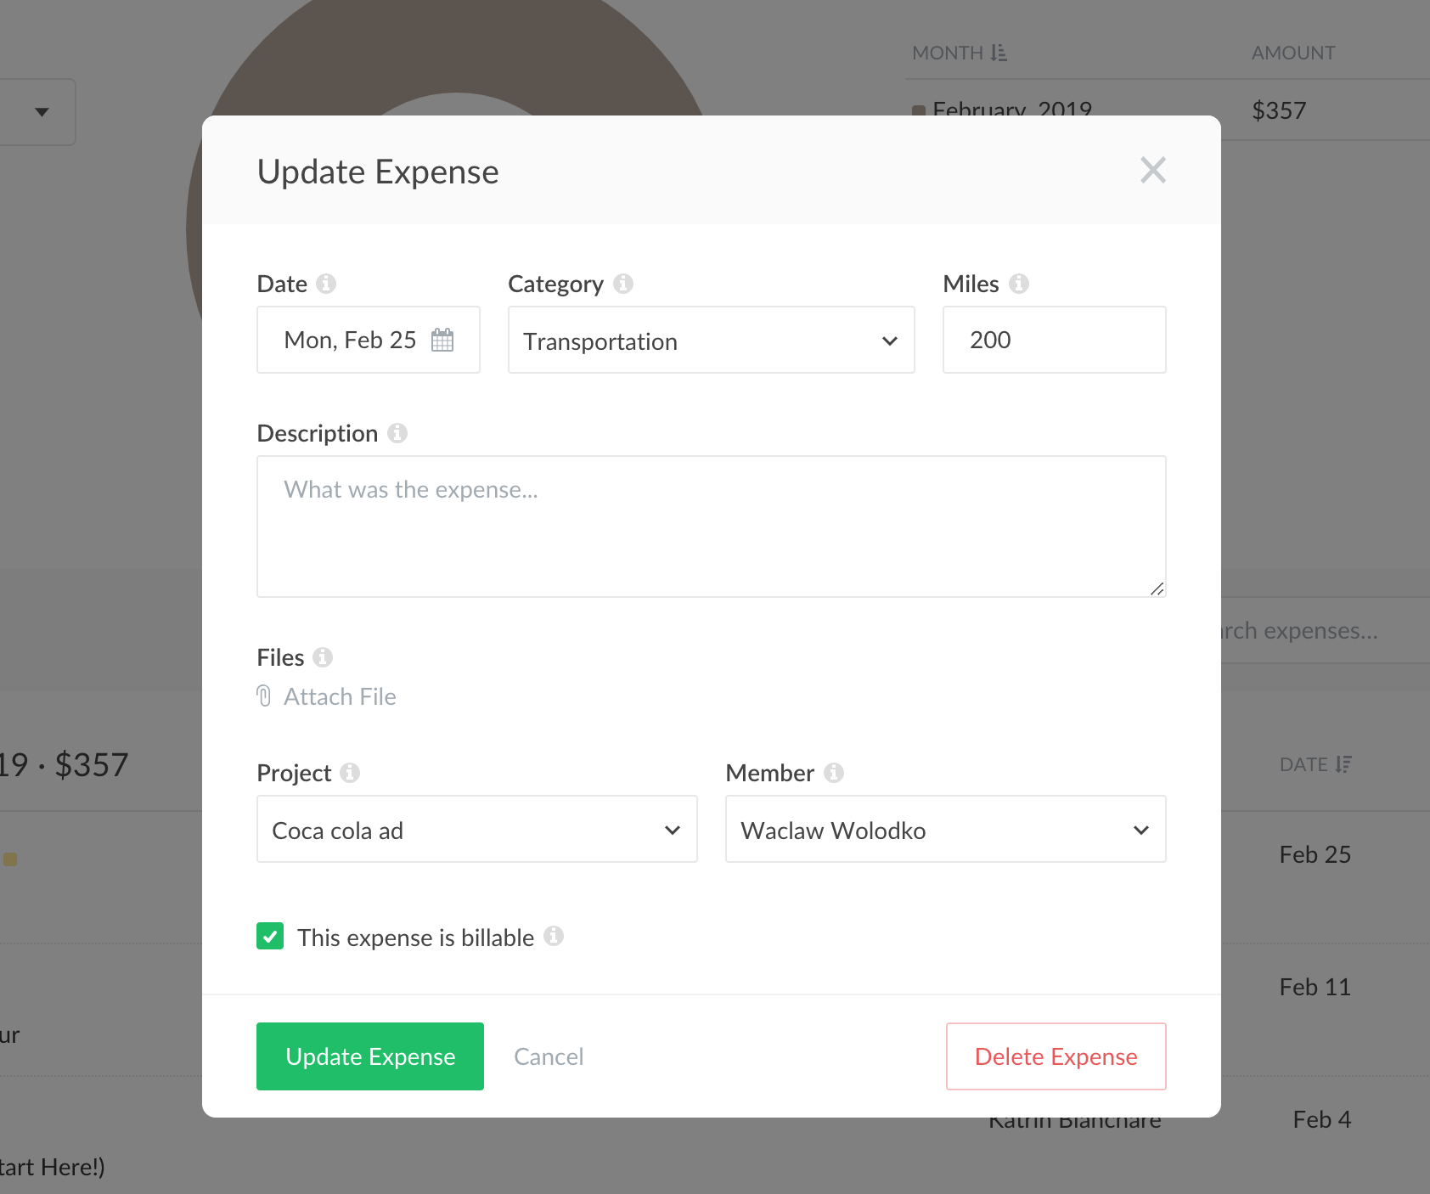Click the info icon after billable text
Screen dimensions: 1430x1194
pos(554,936)
